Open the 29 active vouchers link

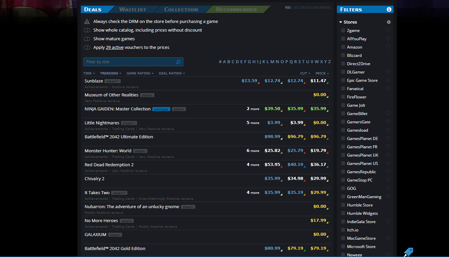coord(114,47)
